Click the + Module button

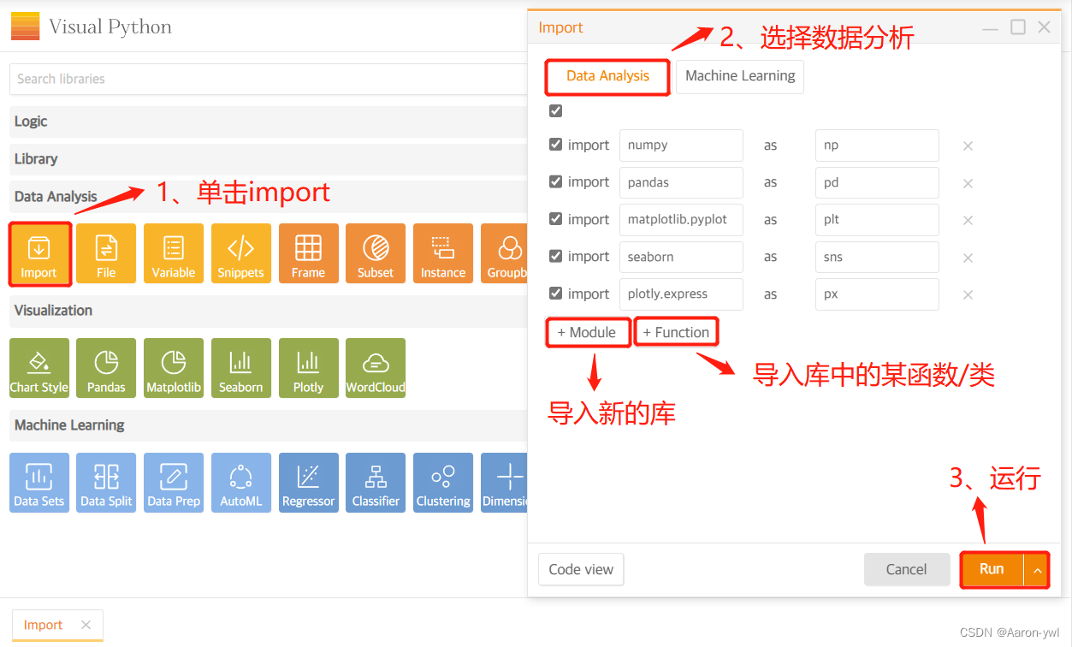588,332
